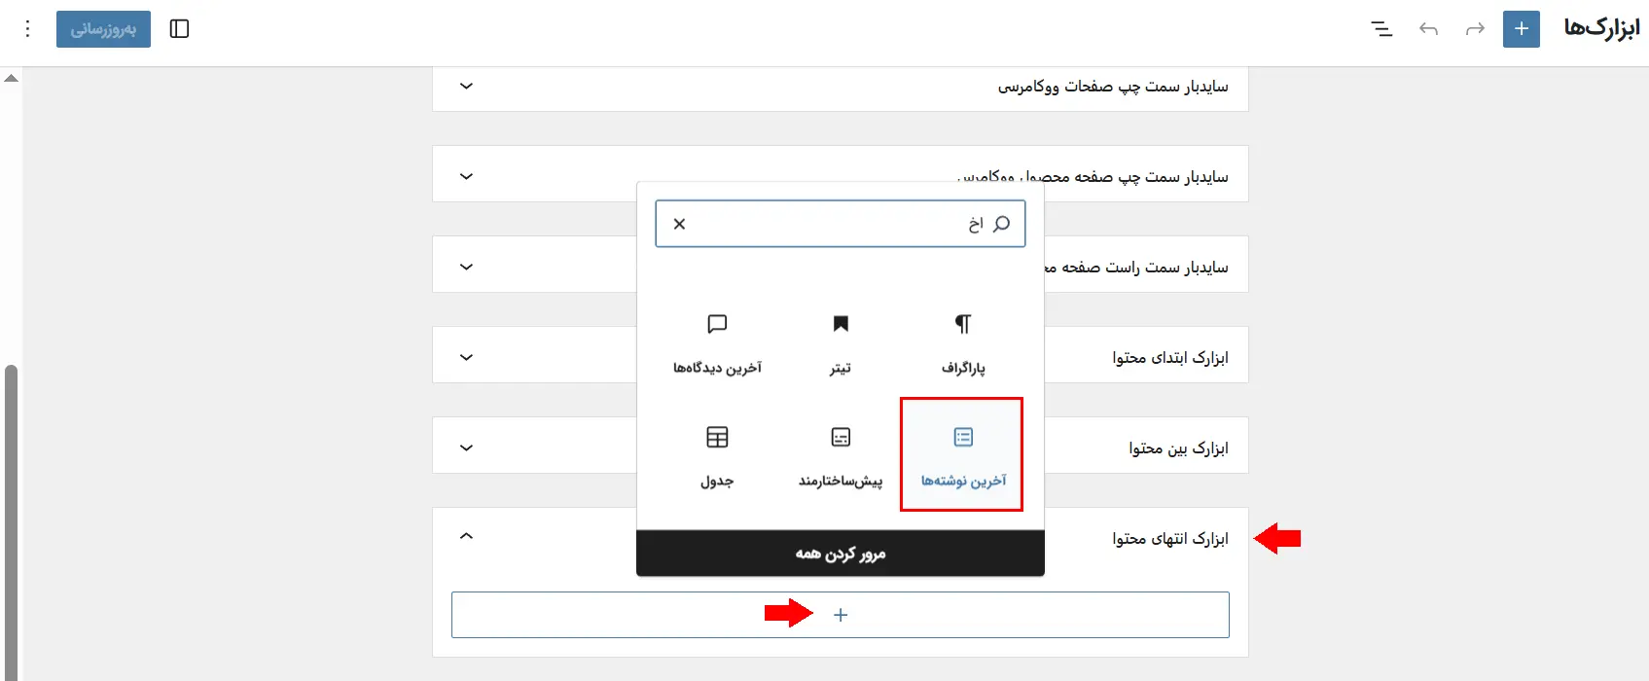Expand ابزارک ابتدای محتوا chevron
The width and height of the screenshot is (1649, 681).
click(466, 358)
